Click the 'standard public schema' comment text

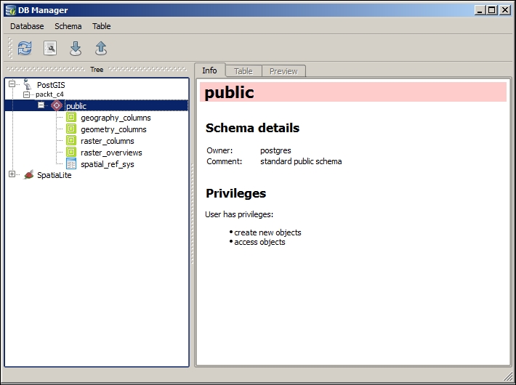click(301, 161)
